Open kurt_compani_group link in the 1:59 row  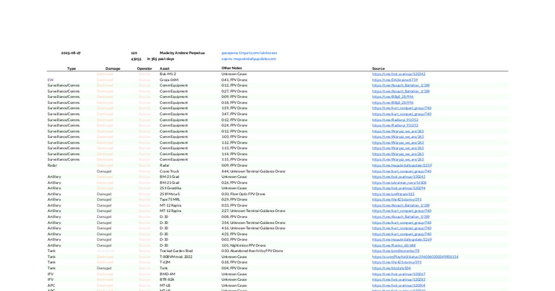tap(402, 108)
